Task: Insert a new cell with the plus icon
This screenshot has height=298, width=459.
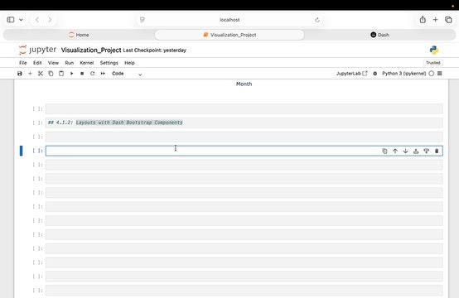Action: [x=30, y=74]
